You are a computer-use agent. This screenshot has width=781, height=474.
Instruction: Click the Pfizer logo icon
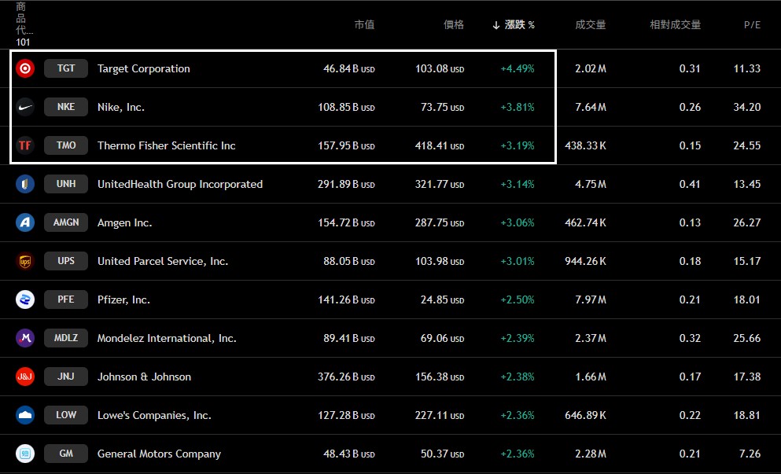(x=25, y=299)
